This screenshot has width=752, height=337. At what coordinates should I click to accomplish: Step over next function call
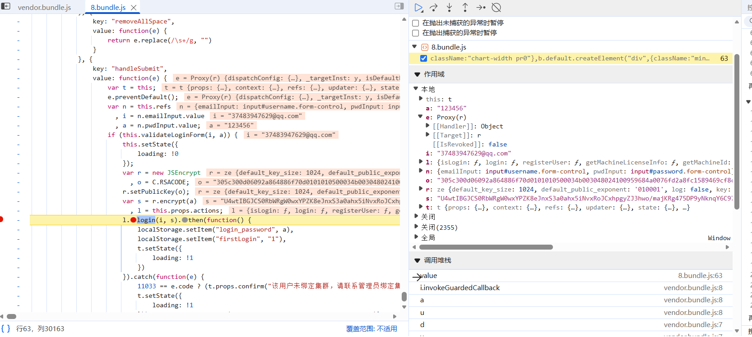[x=434, y=7]
